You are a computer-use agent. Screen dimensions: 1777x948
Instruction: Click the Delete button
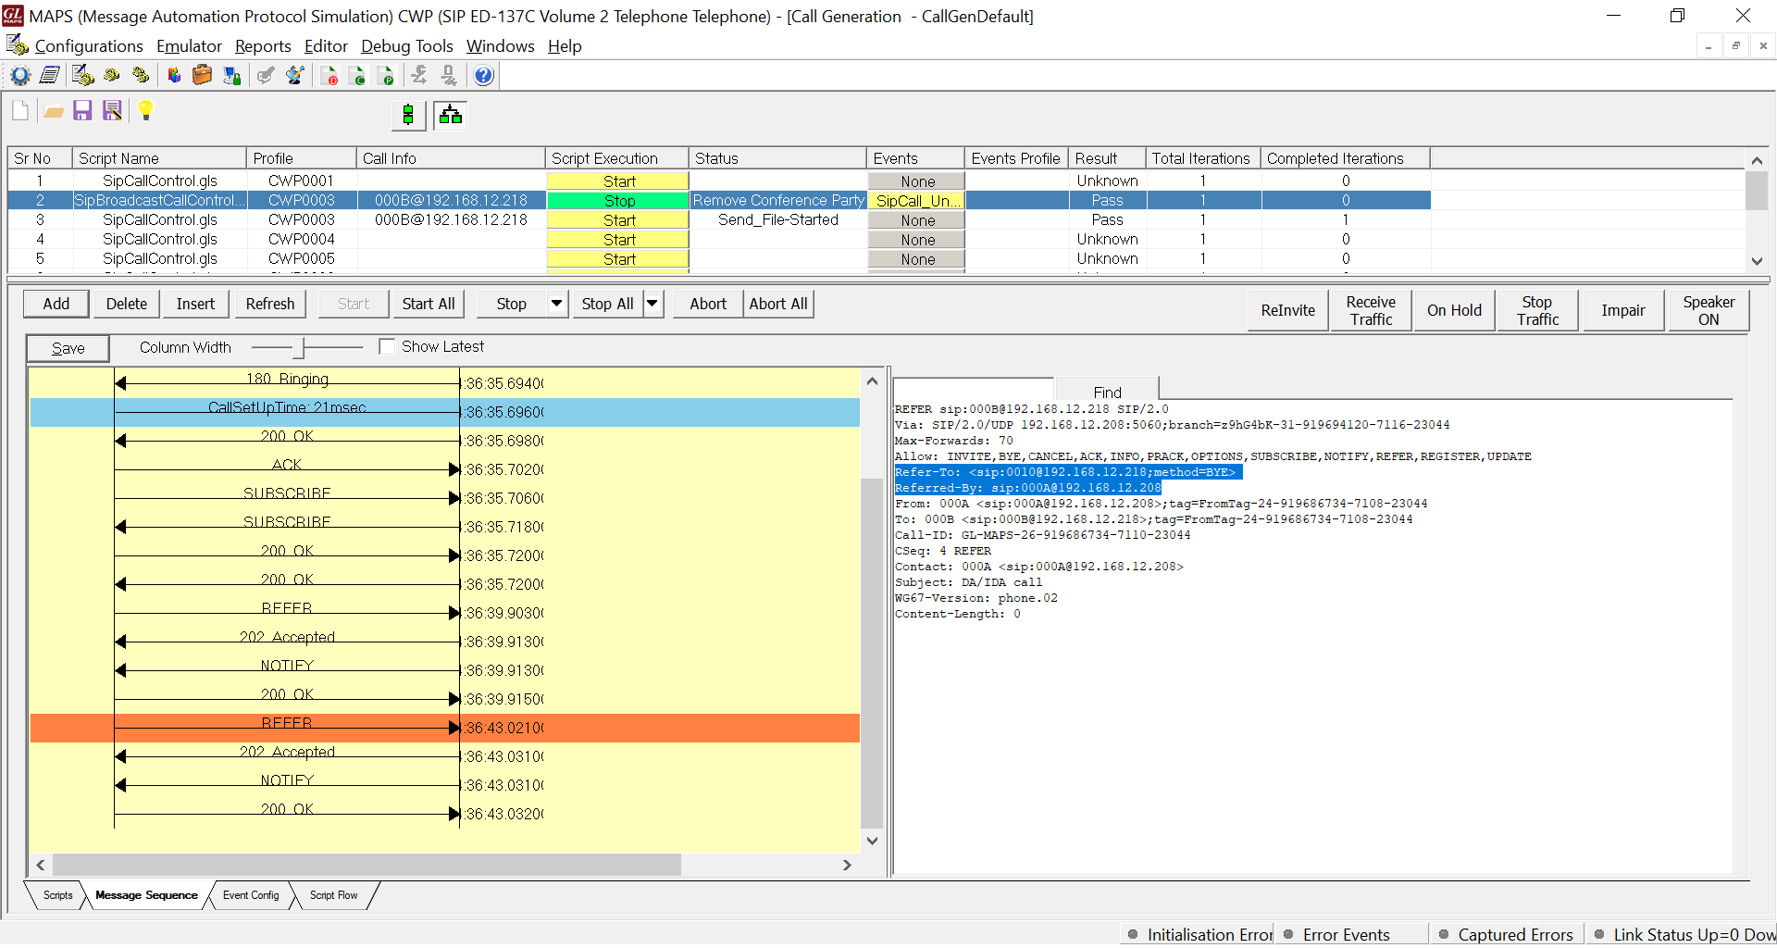[x=127, y=304]
